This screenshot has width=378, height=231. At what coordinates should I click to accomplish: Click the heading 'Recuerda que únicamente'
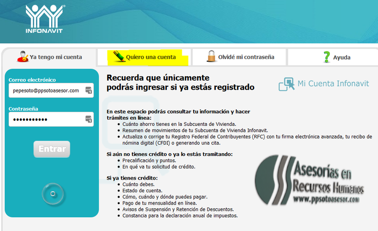coord(158,78)
